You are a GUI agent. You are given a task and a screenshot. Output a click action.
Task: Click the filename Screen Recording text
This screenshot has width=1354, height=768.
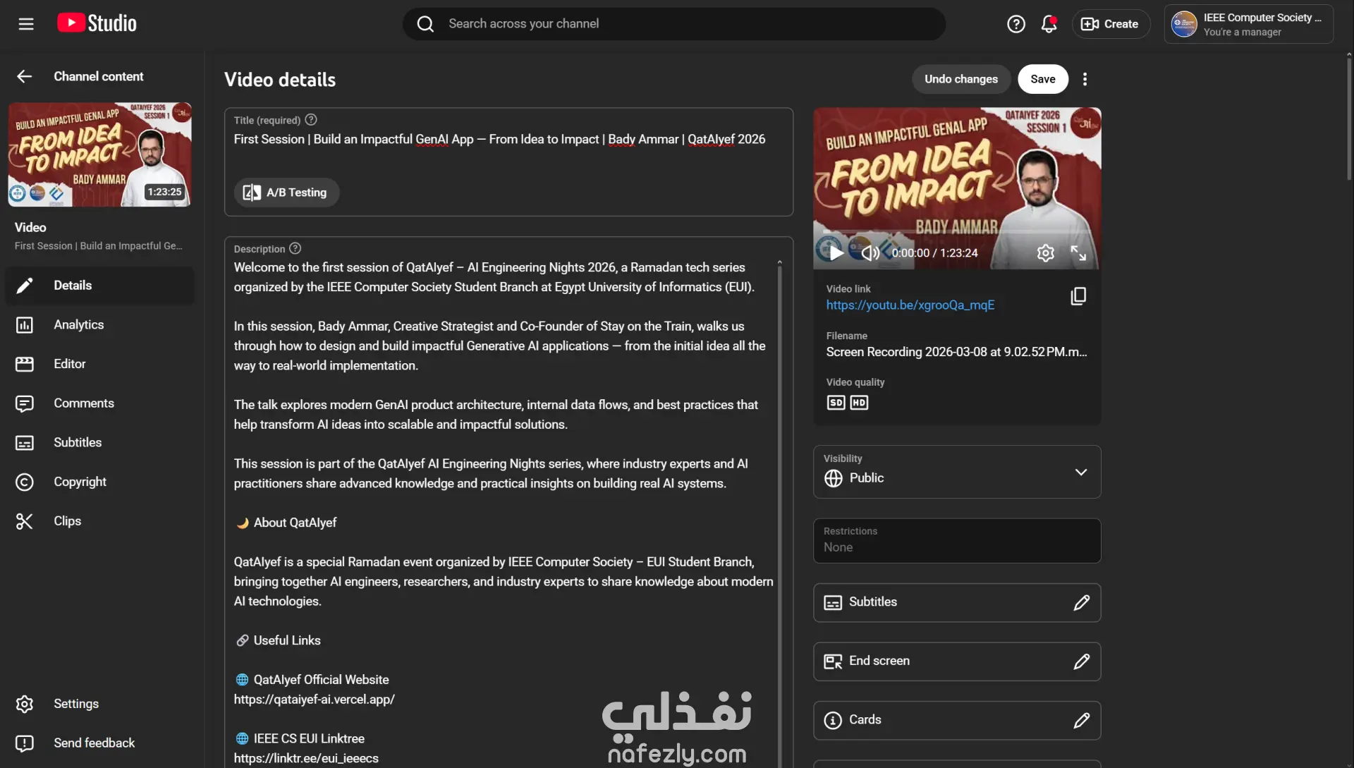pos(956,352)
